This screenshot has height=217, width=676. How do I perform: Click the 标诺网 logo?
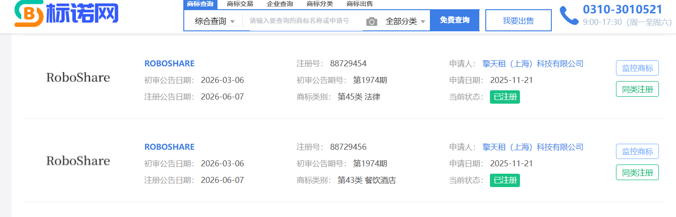tap(66, 13)
